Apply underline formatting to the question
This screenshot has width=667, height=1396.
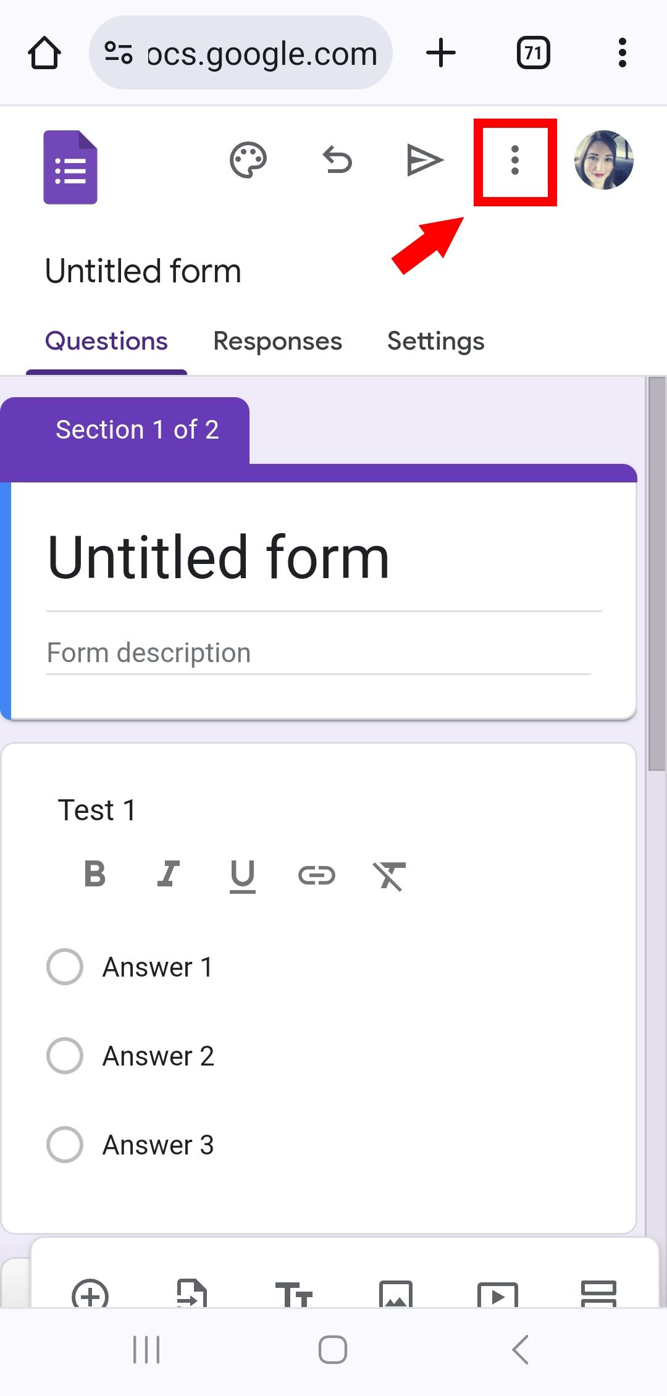242,873
